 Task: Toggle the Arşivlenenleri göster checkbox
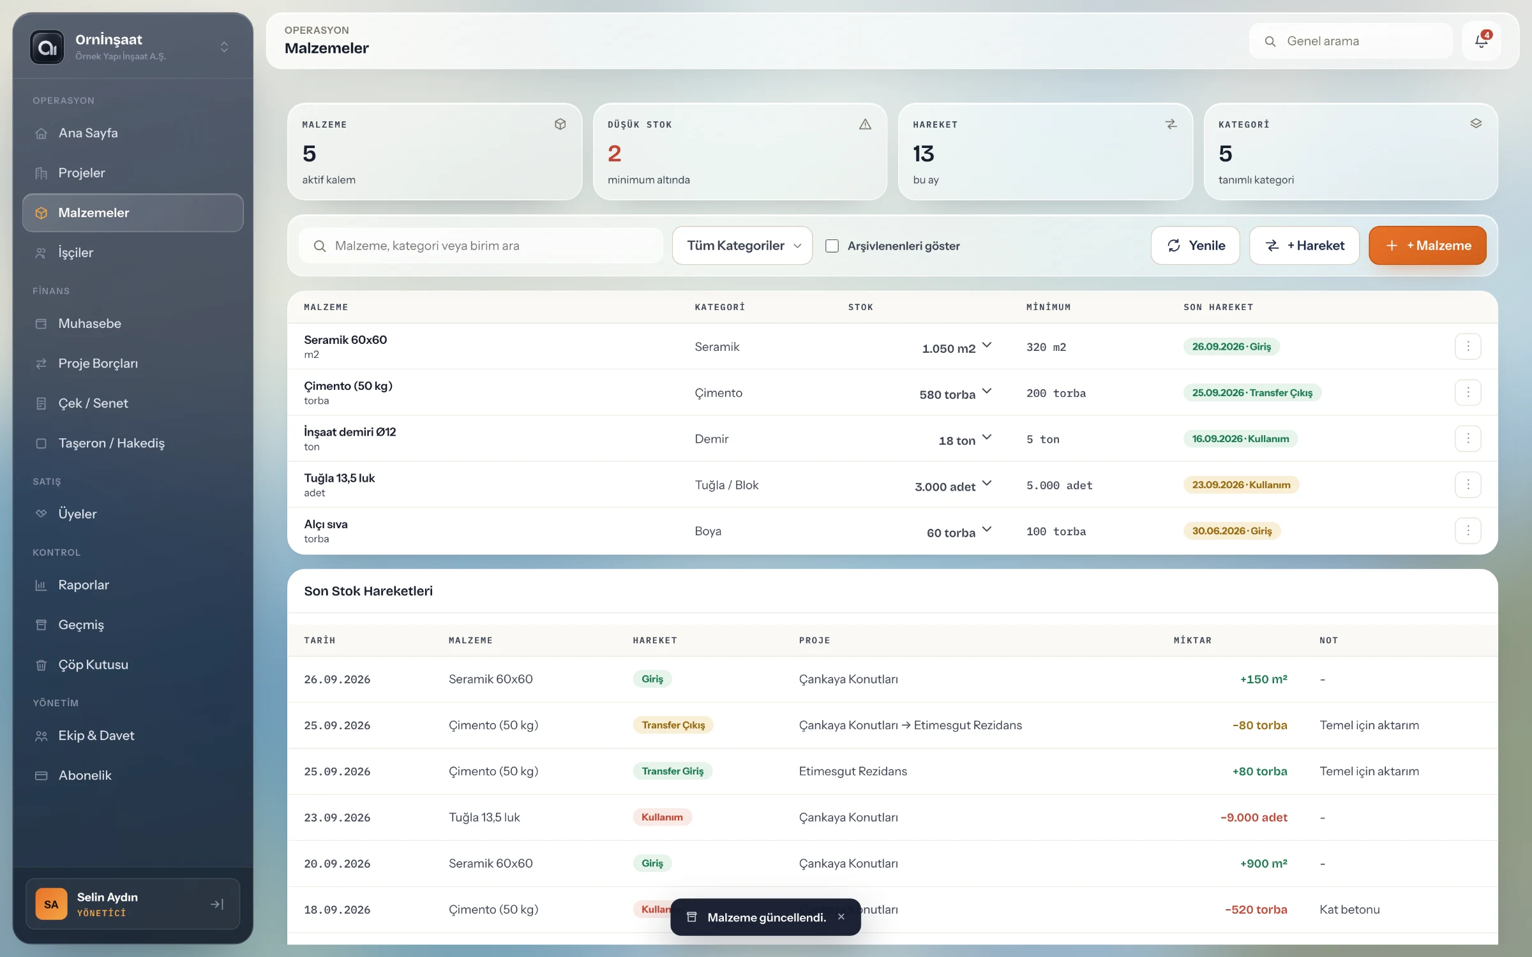[832, 246]
